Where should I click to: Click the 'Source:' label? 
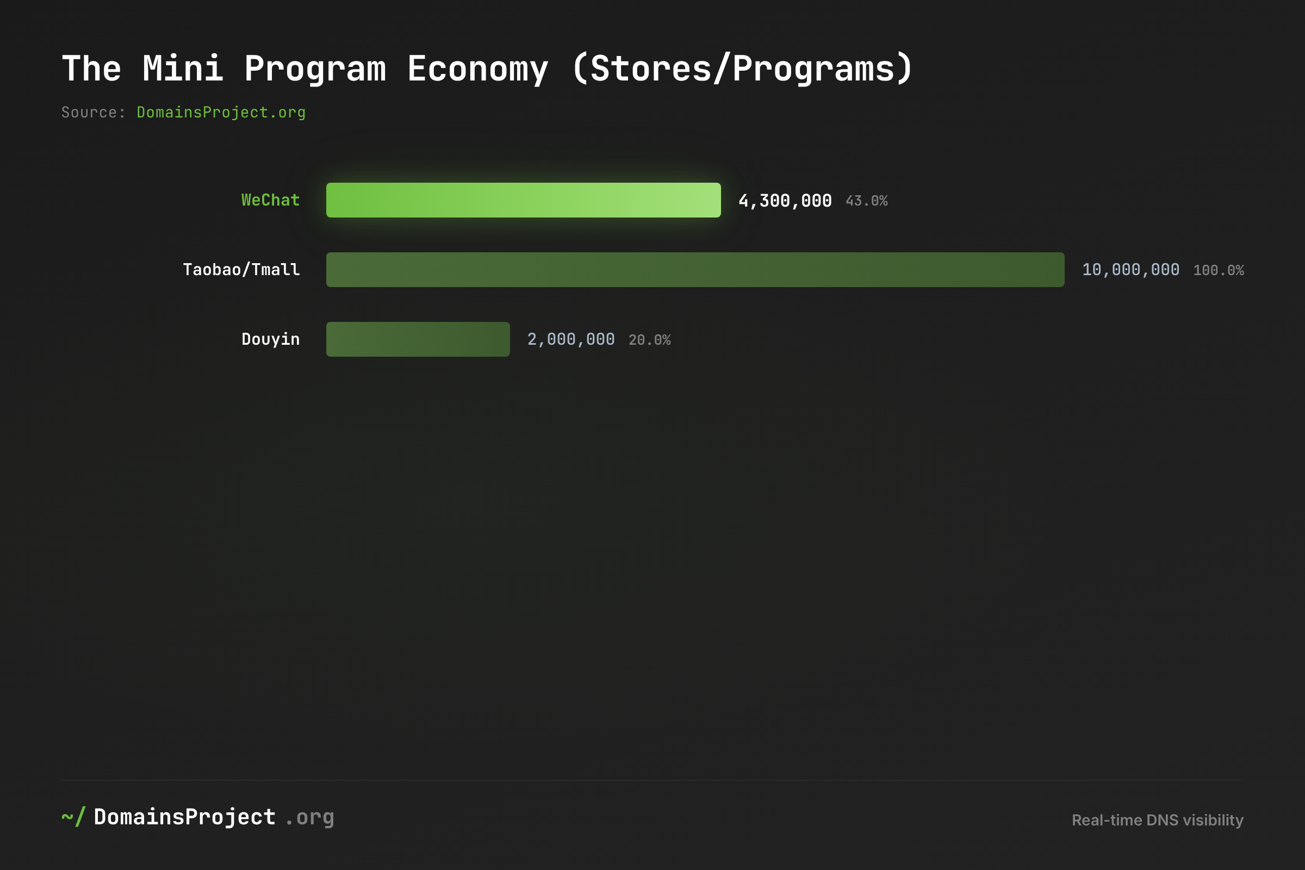click(93, 113)
